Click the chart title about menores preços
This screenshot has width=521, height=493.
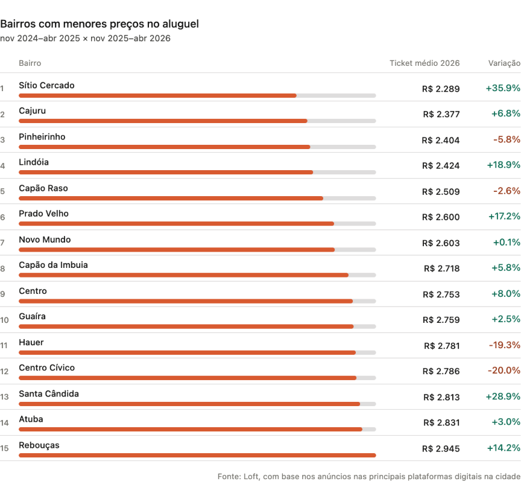click(99, 24)
